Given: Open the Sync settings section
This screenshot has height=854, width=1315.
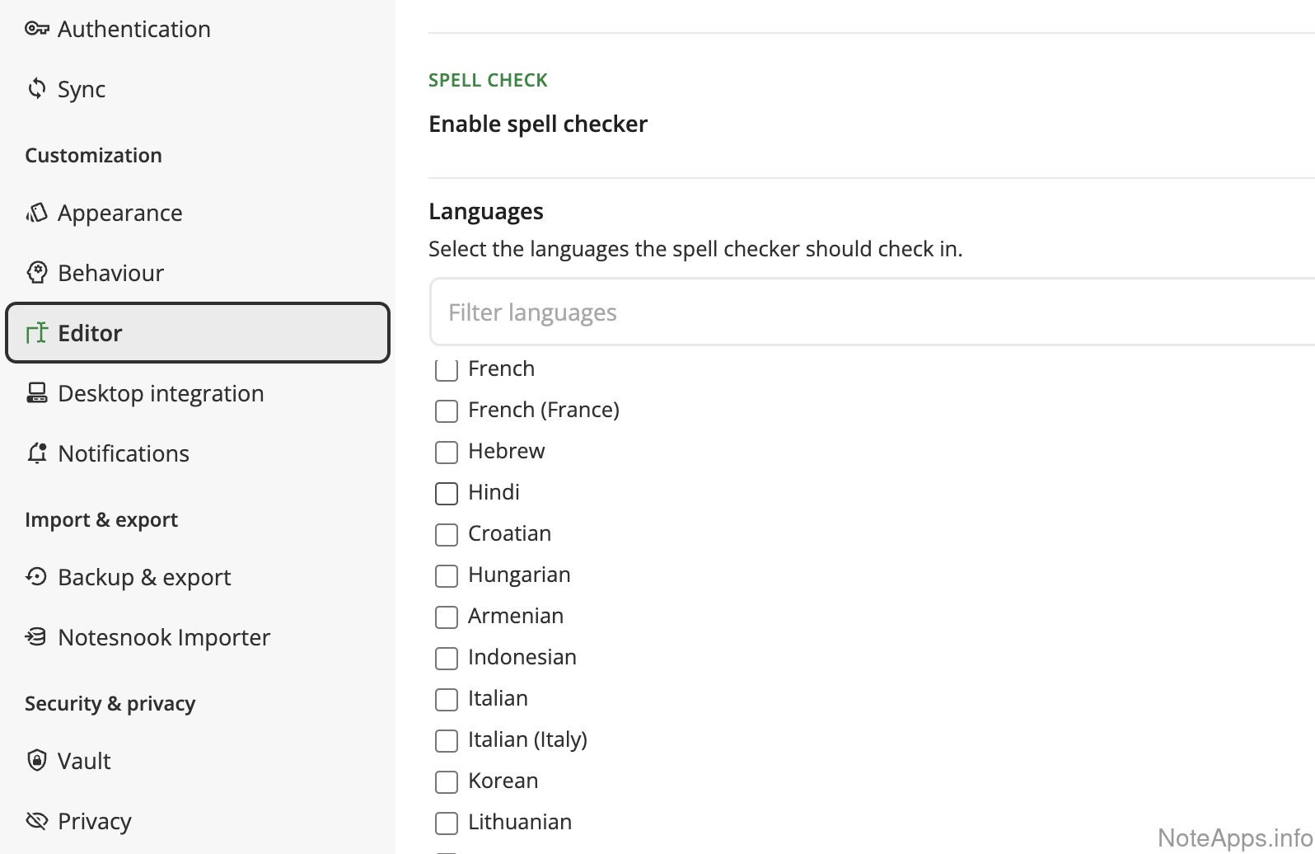Looking at the screenshot, I should (81, 89).
